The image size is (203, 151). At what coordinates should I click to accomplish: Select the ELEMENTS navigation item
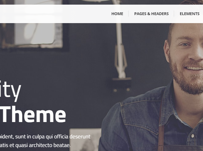pyautogui.click(x=189, y=14)
